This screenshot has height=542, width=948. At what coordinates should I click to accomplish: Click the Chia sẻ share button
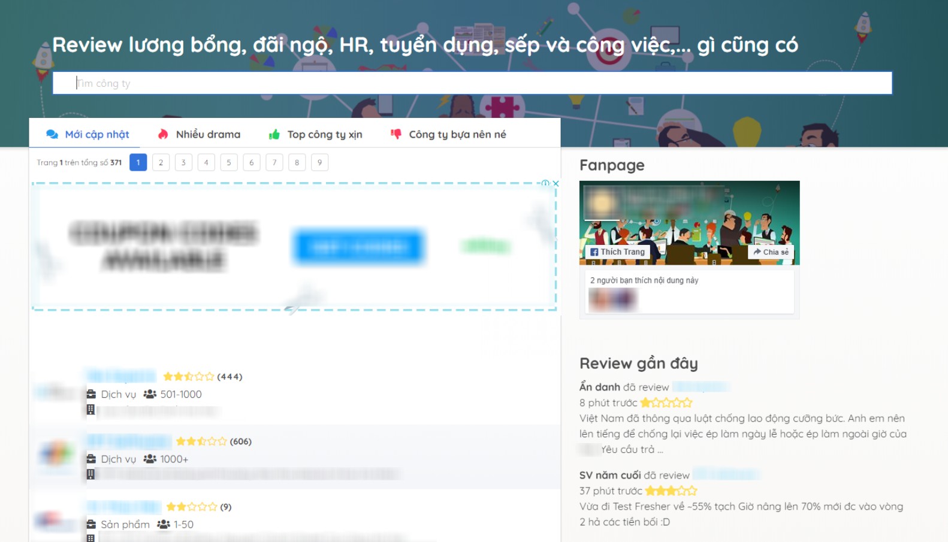(771, 252)
